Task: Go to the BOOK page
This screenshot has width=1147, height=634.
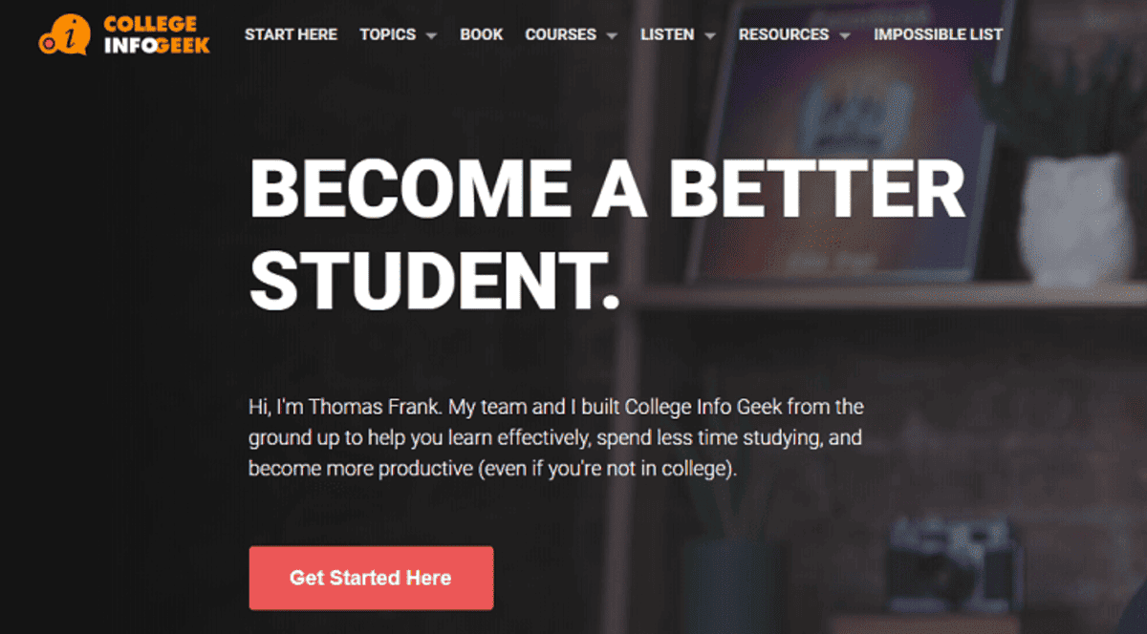Action: (x=481, y=34)
